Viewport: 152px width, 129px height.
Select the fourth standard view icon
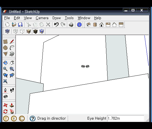coord(108,25)
